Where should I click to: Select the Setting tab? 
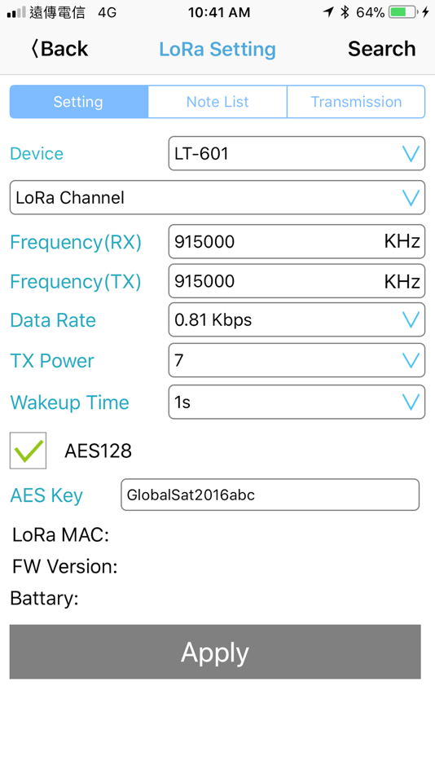coord(78,102)
